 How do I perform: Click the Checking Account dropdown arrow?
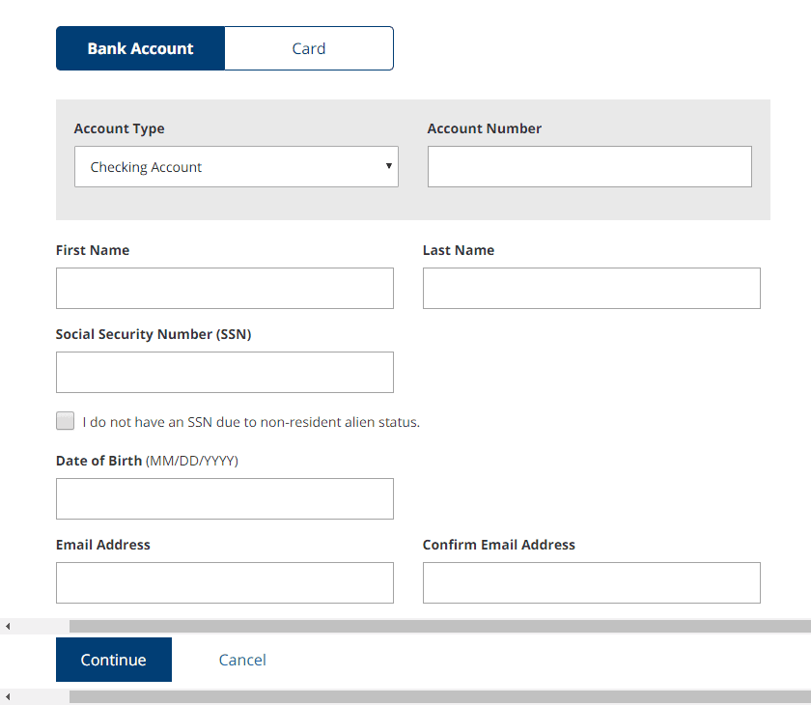tap(388, 166)
